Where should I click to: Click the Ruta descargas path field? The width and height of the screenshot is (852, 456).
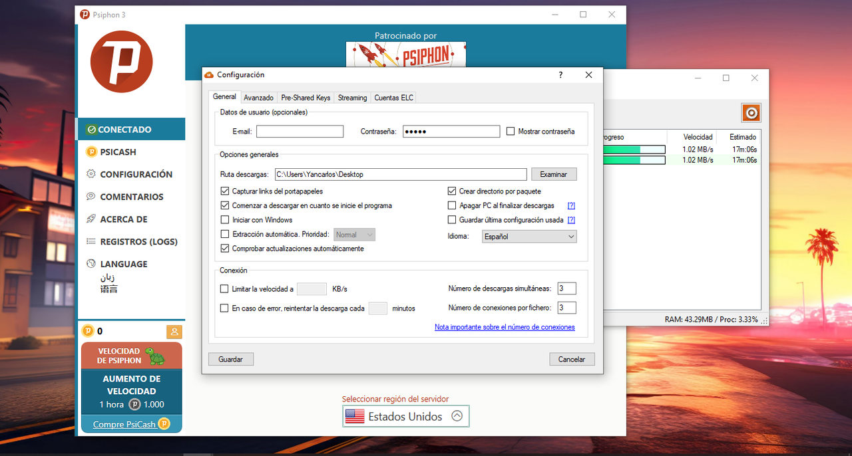click(x=401, y=174)
